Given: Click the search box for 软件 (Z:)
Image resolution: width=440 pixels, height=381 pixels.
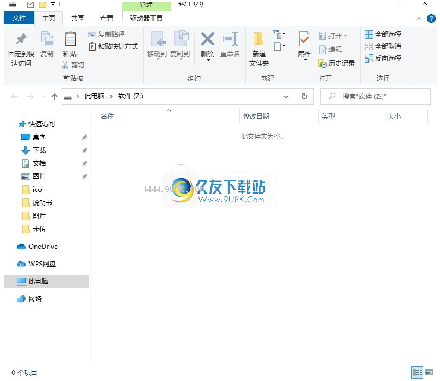Looking at the screenshot, I should pos(375,97).
